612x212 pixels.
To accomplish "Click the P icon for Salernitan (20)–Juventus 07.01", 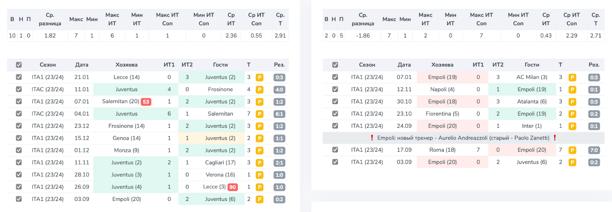I will pyautogui.click(x=259, y=102).
